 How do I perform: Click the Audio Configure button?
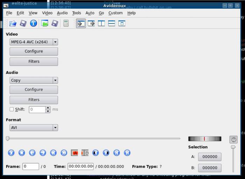coord(34,90)
